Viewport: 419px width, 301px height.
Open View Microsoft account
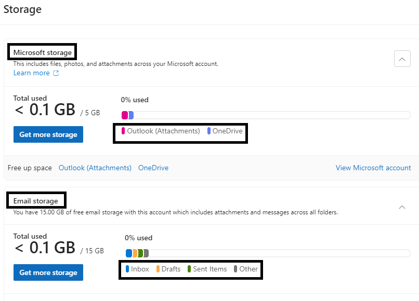tap(373, 168)
